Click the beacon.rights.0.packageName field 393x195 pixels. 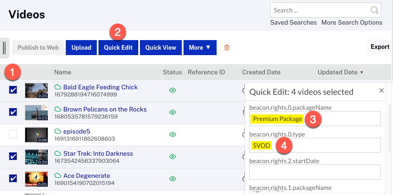(315, 119)
